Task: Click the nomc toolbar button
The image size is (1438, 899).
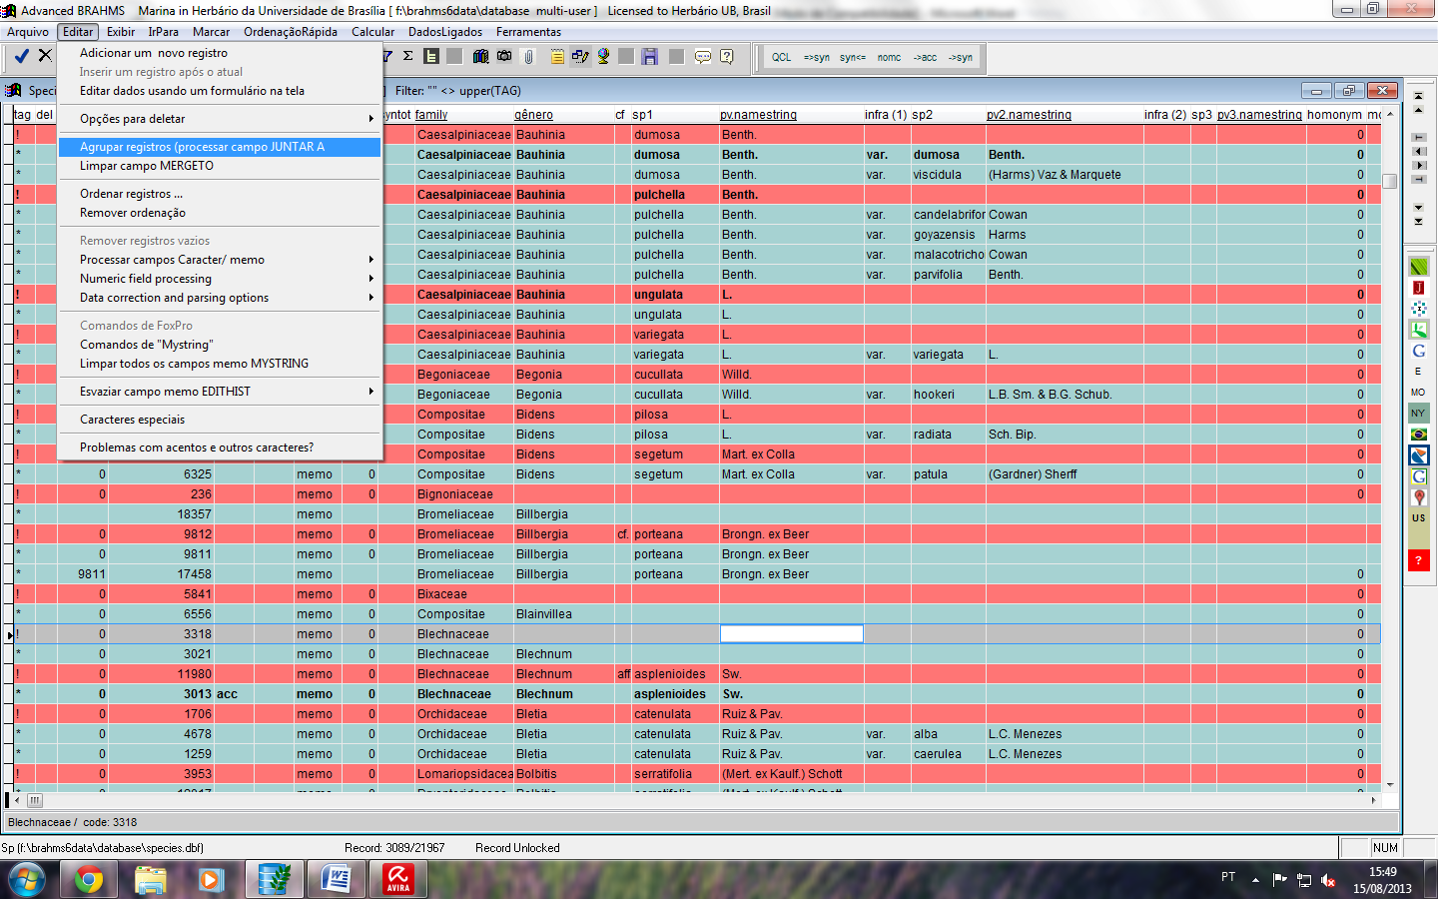Action: [889, 57]
